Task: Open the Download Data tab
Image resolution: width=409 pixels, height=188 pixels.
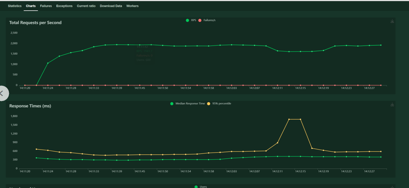Action: 111,6
